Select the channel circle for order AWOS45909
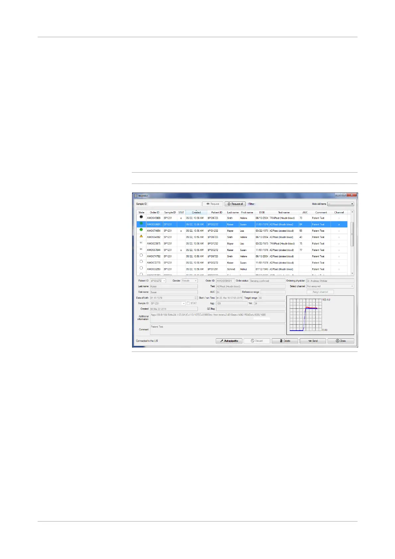 click(339, 218)
